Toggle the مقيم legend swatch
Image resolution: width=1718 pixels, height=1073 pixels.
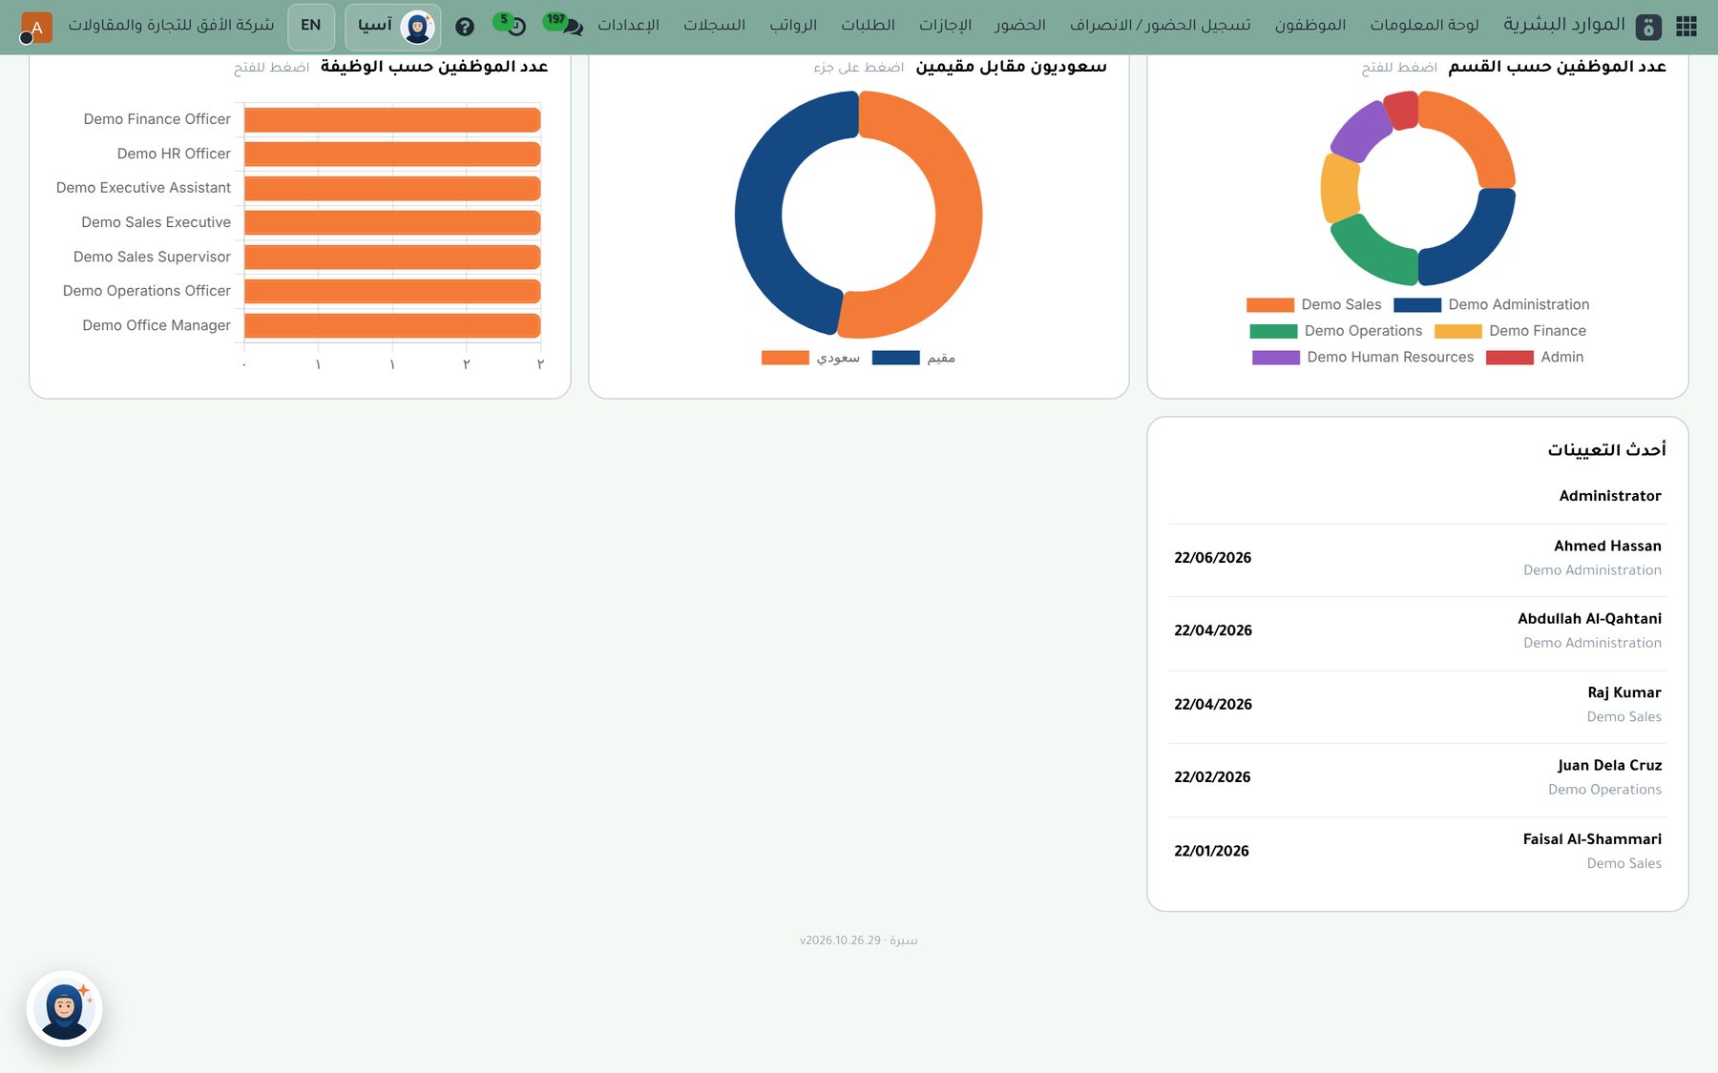[895, 358]
